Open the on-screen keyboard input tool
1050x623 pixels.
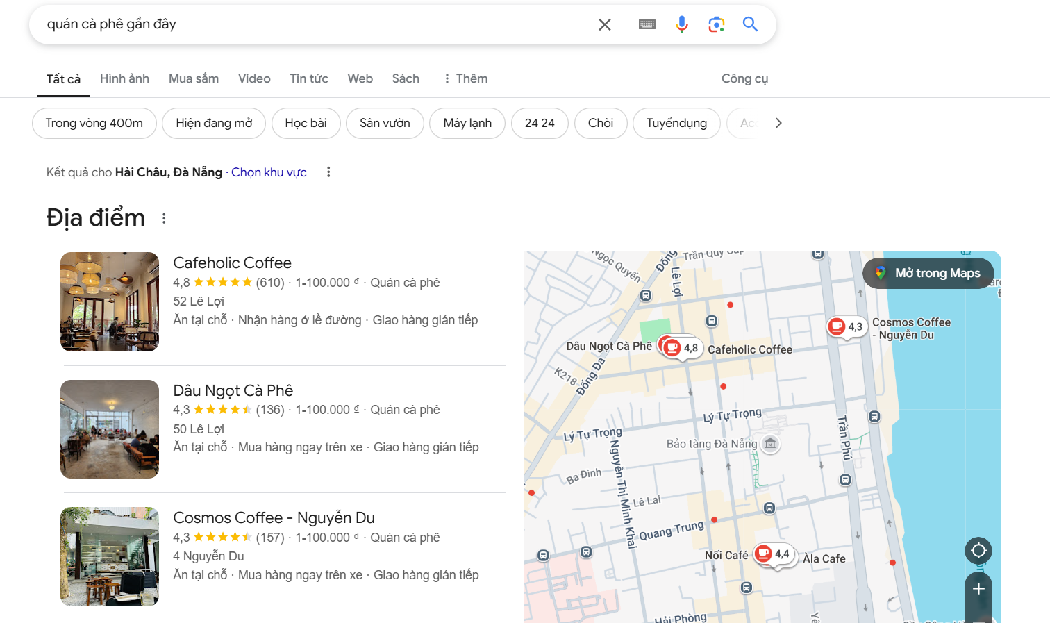647,25
